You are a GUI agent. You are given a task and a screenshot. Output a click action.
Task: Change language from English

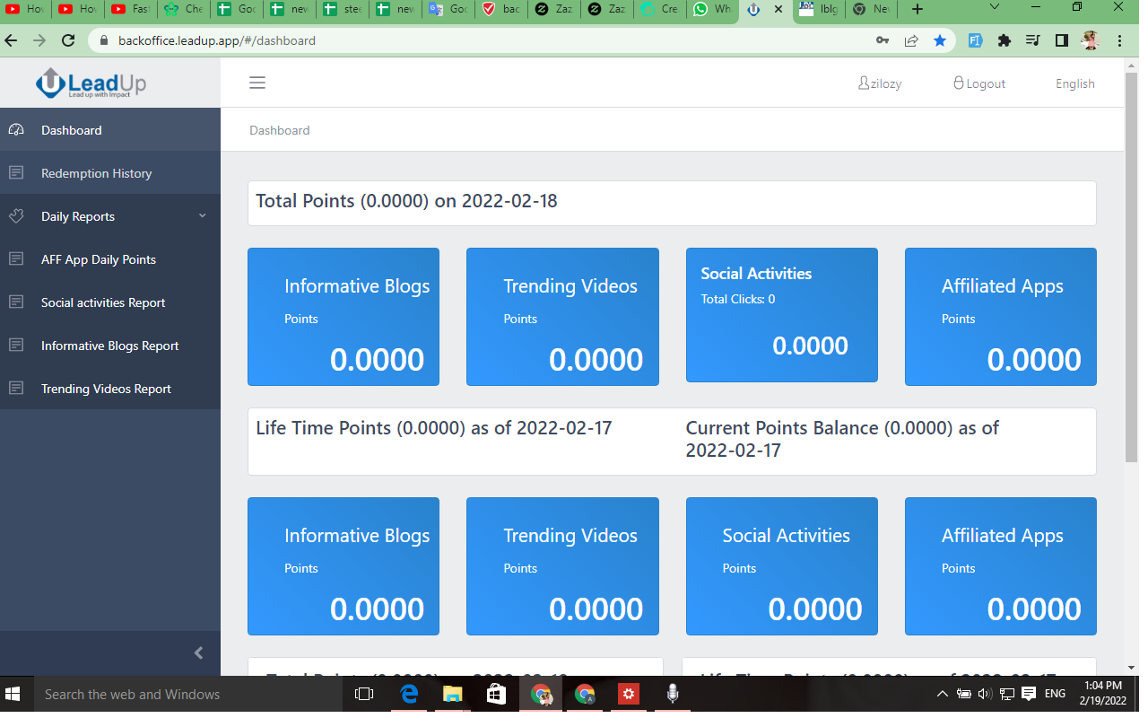(x=1074, y=83)
